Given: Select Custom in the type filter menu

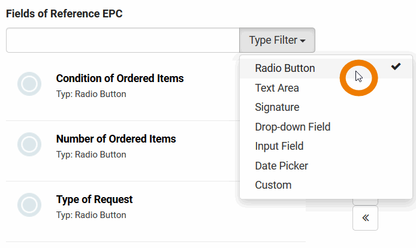Looking at the screenshot, I should 273,185.
